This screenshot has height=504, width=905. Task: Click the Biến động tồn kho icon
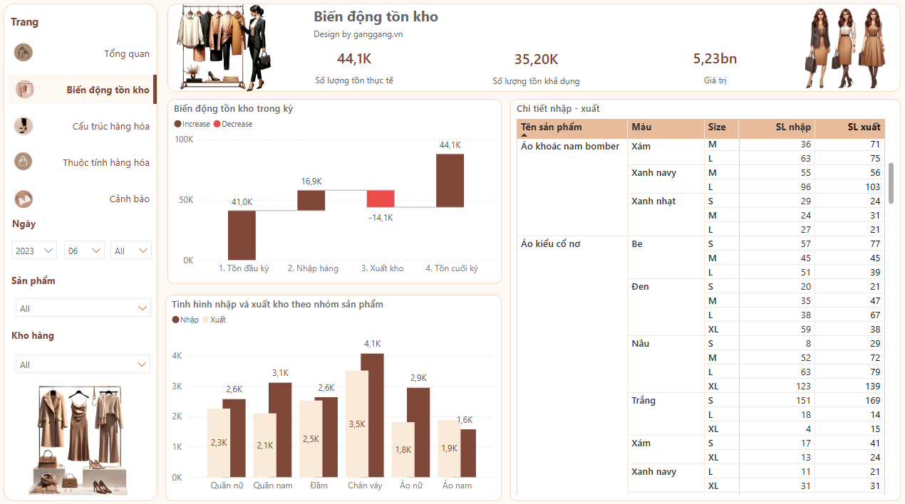(x=25, y=90)
